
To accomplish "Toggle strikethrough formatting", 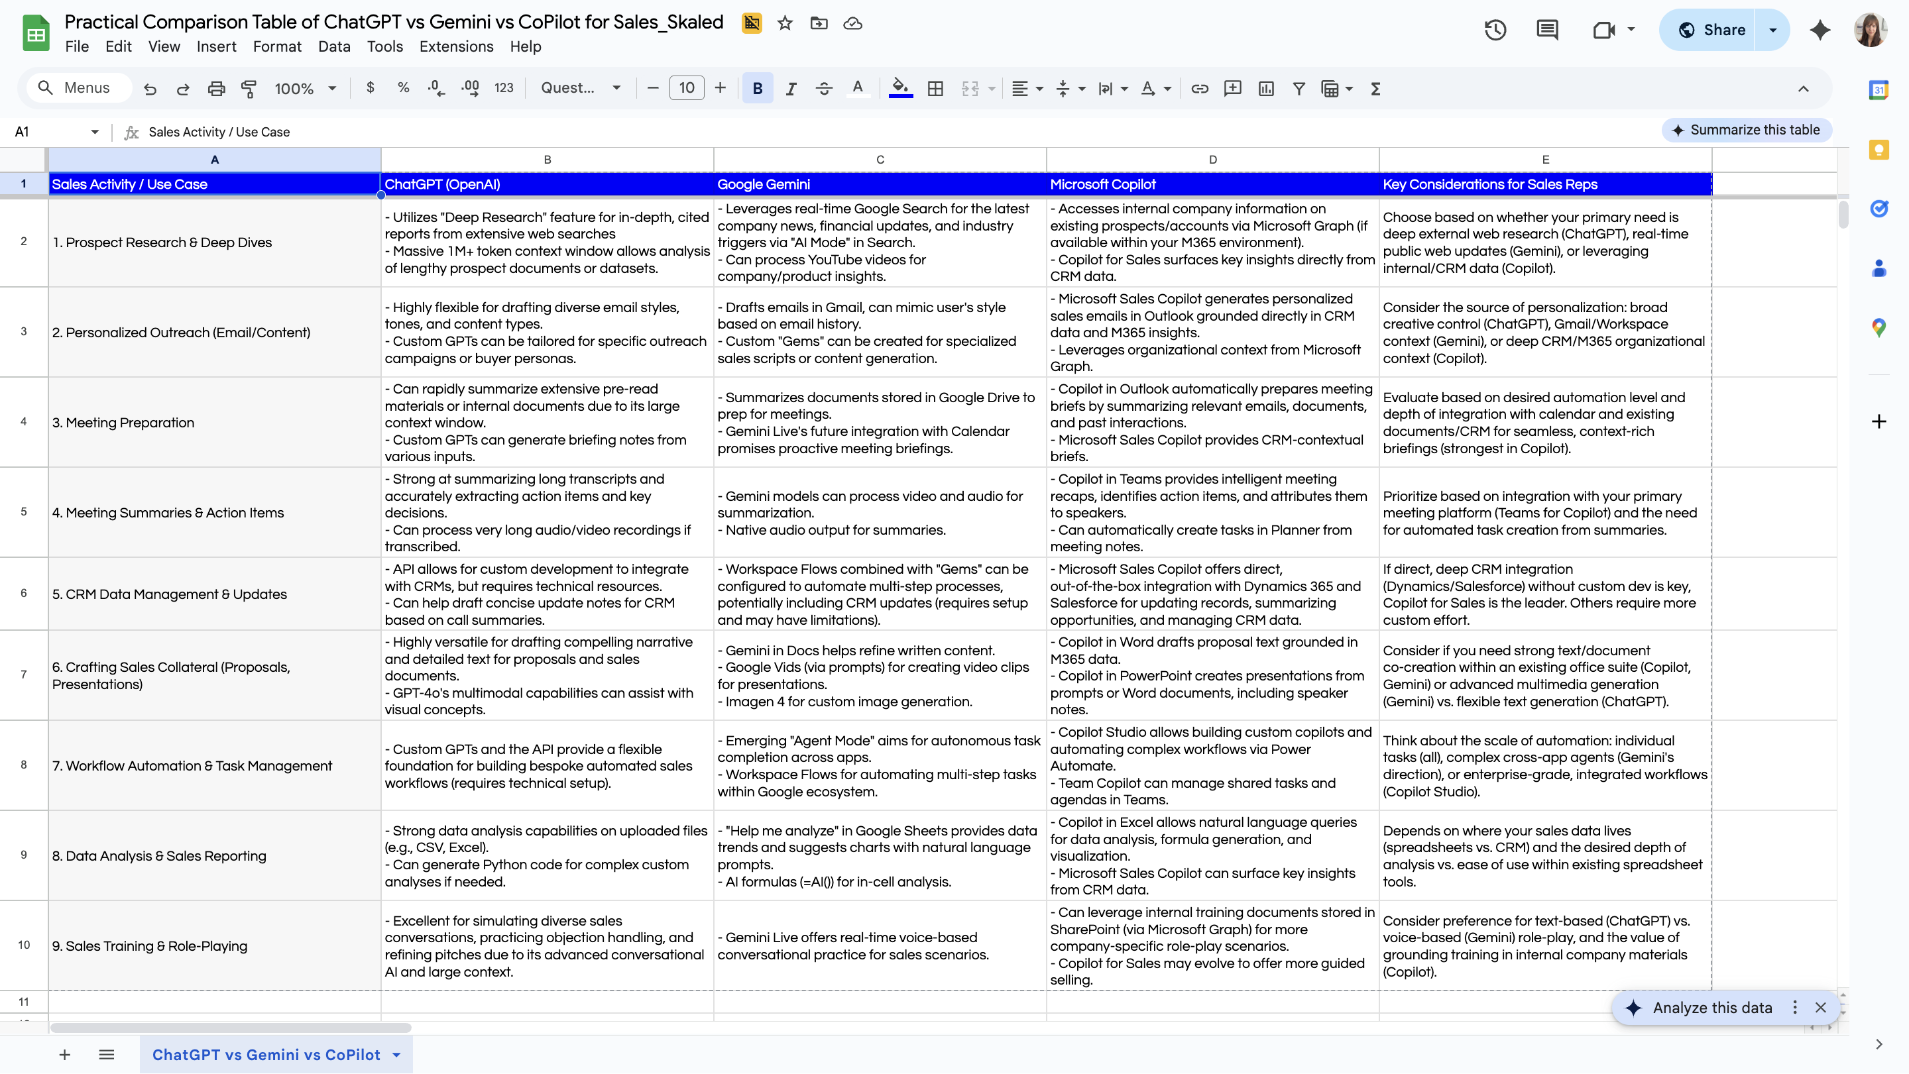I will [x=823, y=89].
